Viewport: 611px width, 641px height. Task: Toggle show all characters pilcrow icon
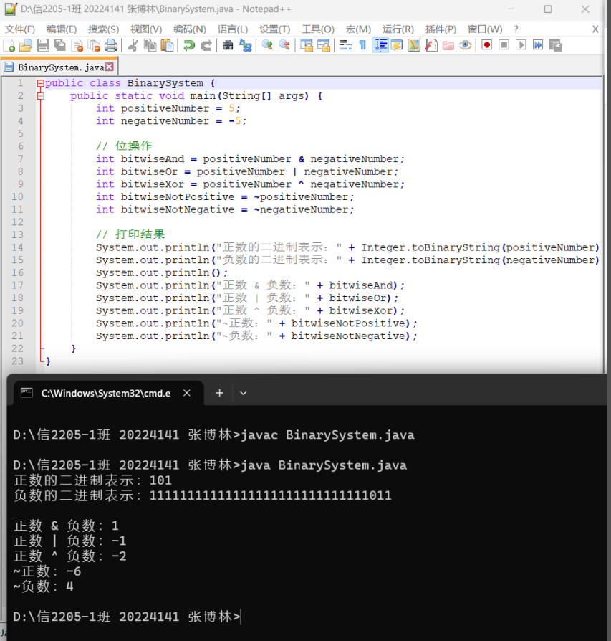[362, 45]
